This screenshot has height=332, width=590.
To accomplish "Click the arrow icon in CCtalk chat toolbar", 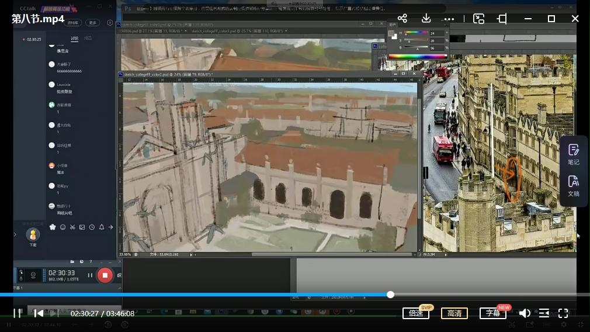I will coord(110,227).
